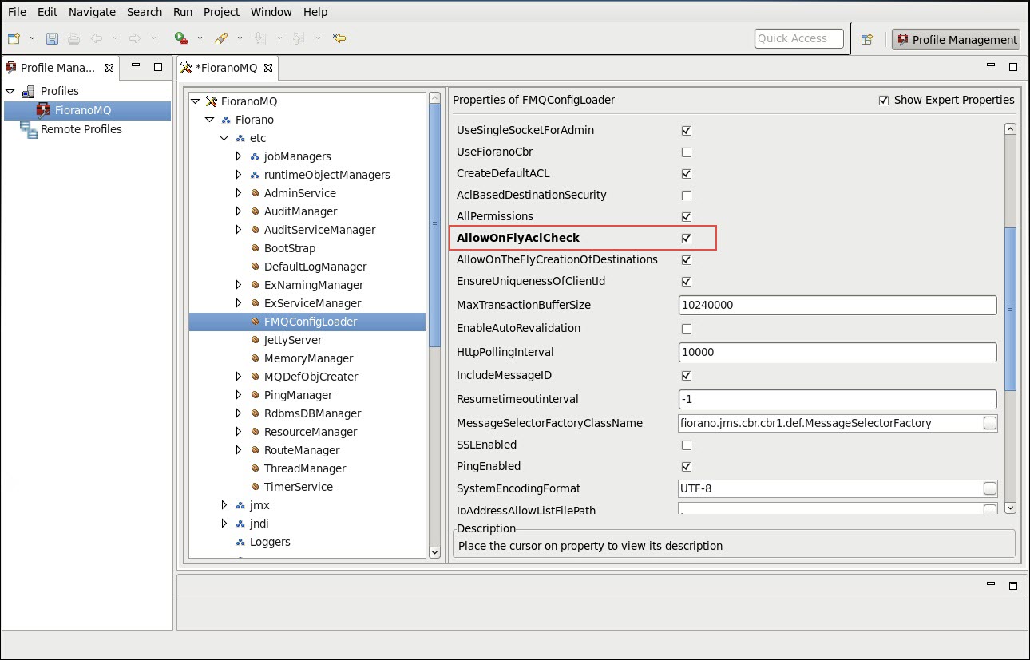This screenshot has width=1030, height=660.
Task: Toggle Show Expert Properties checkbox
Action: pyautogui.click(x=883, y=101)
